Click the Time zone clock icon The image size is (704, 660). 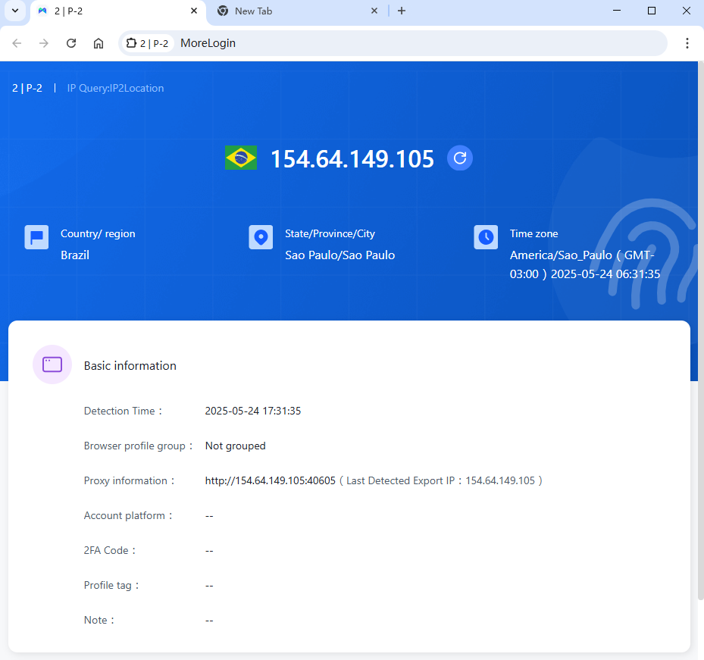[x=486, y=237]
